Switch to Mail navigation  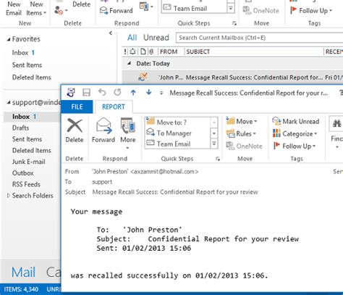[x=23, y=273]
